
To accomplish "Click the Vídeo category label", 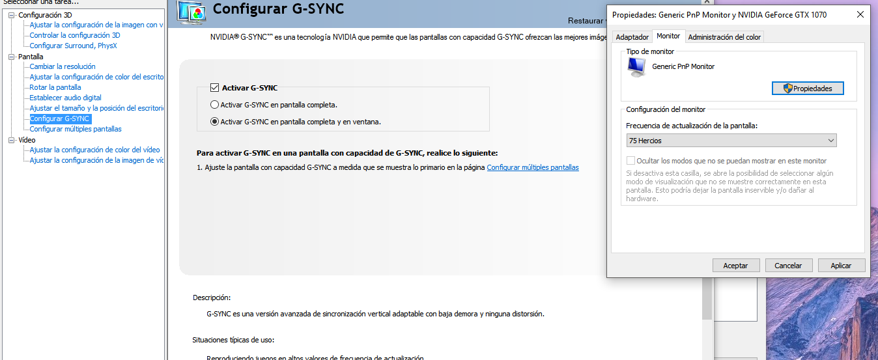I will point(27,140).
